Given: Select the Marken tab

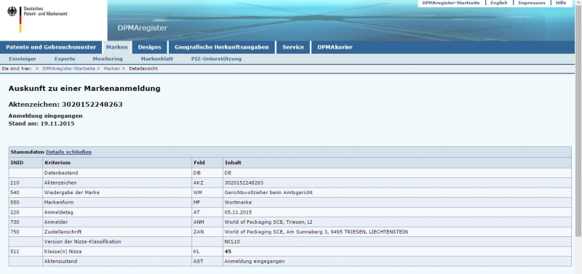Looking at the screenshot, I should point(116,47).
